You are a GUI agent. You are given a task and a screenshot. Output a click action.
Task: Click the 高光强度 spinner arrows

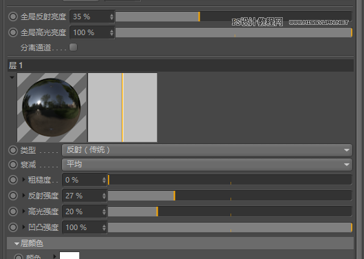click(104, 211)
